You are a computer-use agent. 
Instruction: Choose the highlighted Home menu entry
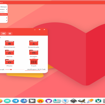coord(4,14)
